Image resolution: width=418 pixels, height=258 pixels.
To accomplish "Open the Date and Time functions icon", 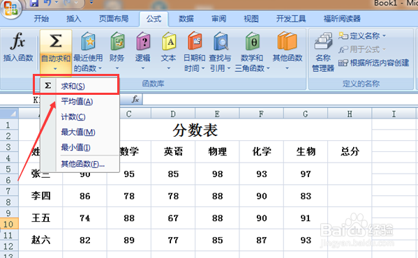I will click(x=195, y=41).
